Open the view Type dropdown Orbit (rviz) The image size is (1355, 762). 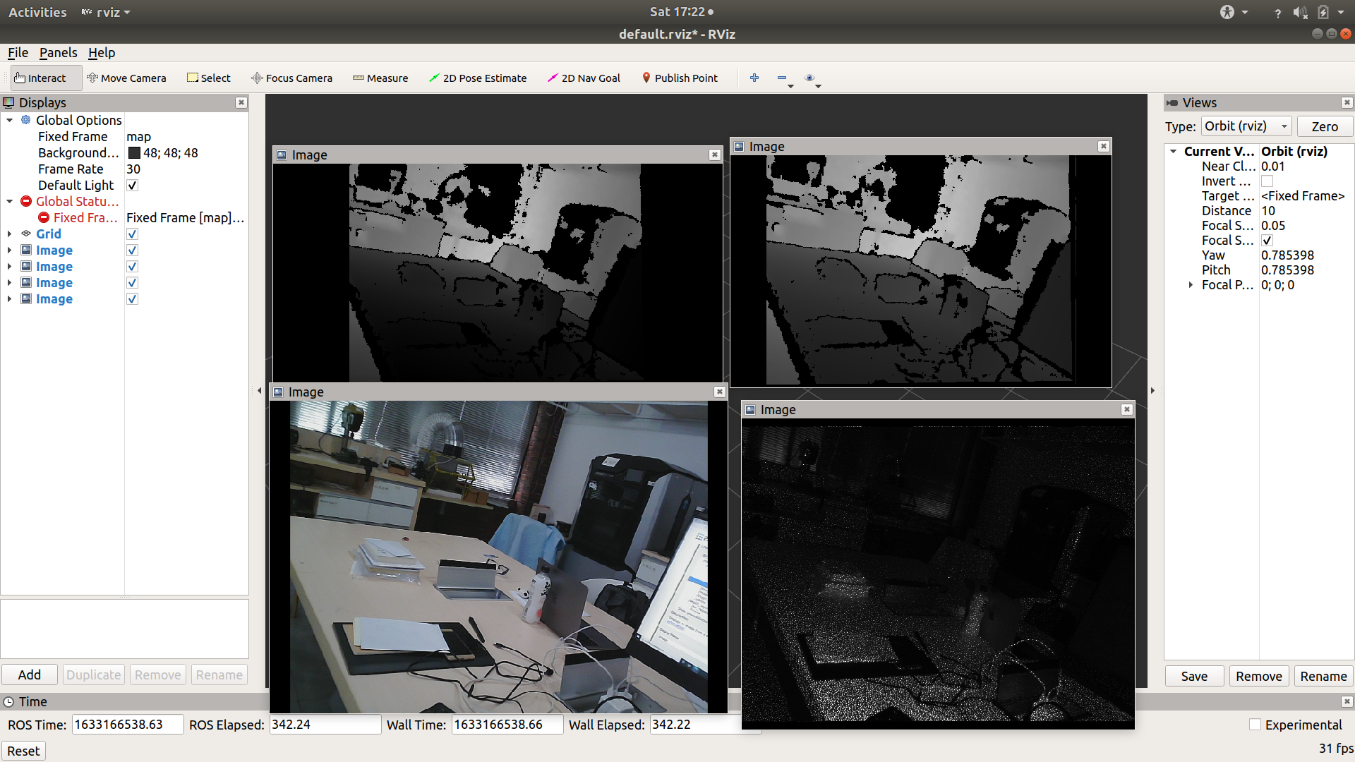[x=1246, y=126]
